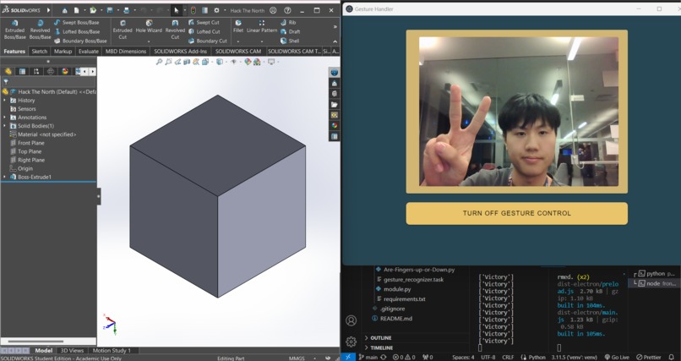Choose Swept Cut feature
Image resolution: width=681 pixels, height=361 pixels.
coord(204,22)
